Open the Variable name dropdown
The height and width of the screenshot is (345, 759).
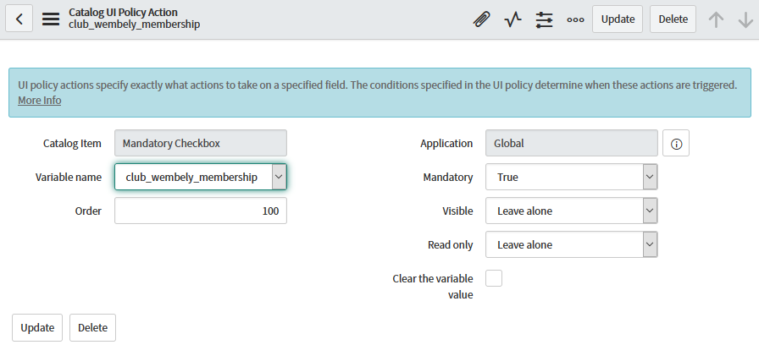point(201,177)
